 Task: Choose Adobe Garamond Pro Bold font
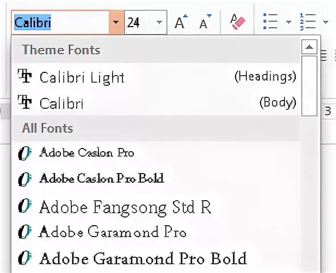[x=156, y=258]
